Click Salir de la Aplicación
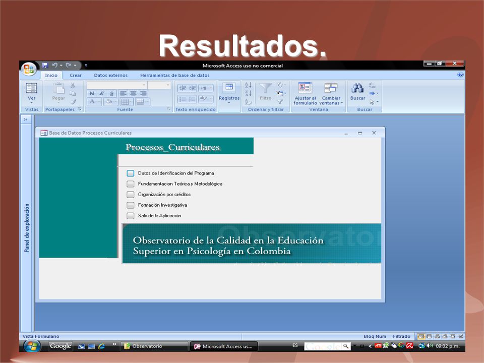This screenshot has width=484, height=363. coord(130,216)
